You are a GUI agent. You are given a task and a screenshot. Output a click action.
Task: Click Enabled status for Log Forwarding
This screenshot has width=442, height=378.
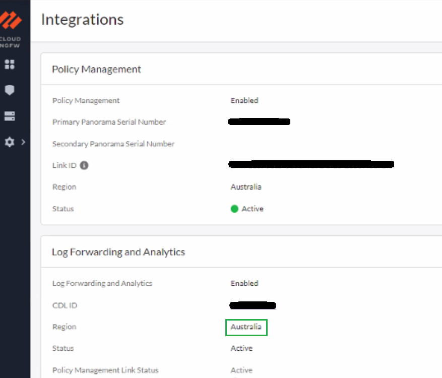(244, 283)
